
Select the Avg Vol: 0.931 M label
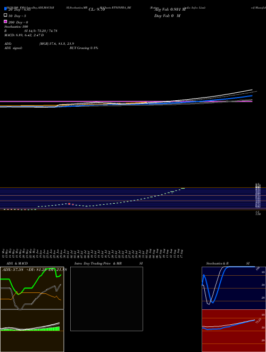click(x=170, y=10)
